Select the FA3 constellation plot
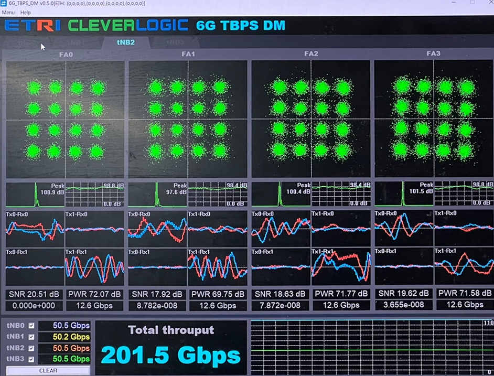Image resolution: width=494 pixels, height=376 pixels. [x=434, y=119]
